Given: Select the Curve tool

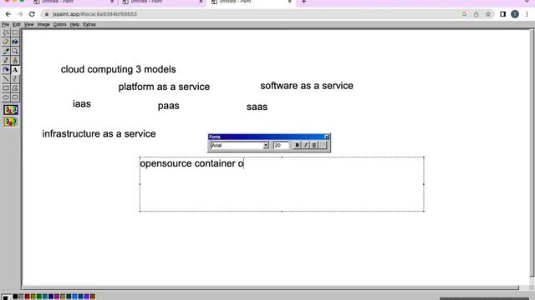Looking at the screenshot, I should tap(15, 79).
